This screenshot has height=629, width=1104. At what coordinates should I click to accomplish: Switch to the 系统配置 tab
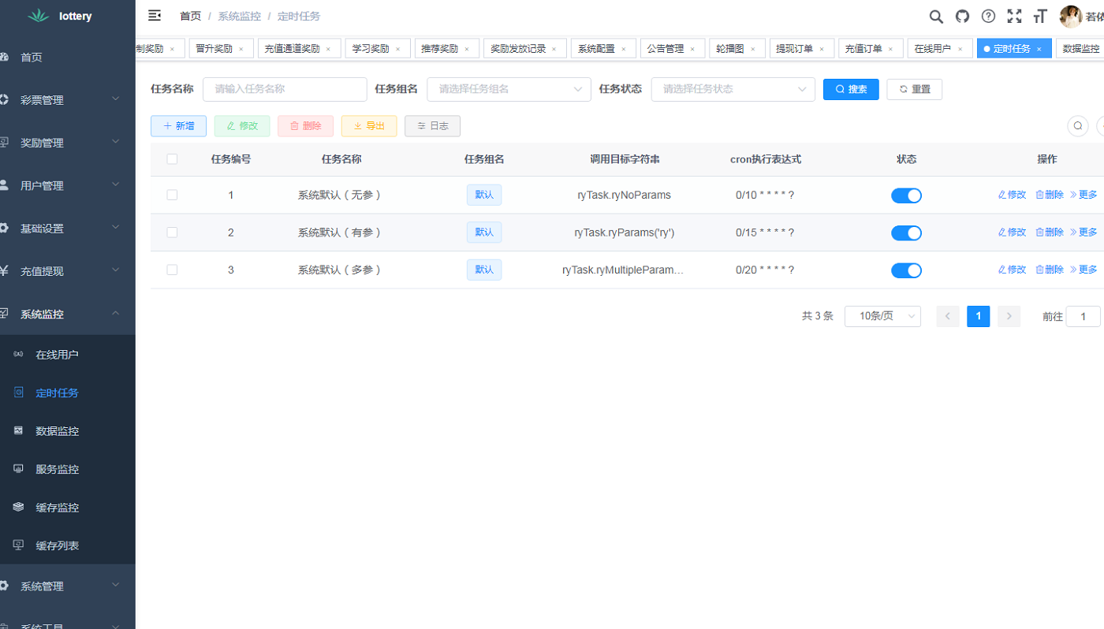(598, 48)
